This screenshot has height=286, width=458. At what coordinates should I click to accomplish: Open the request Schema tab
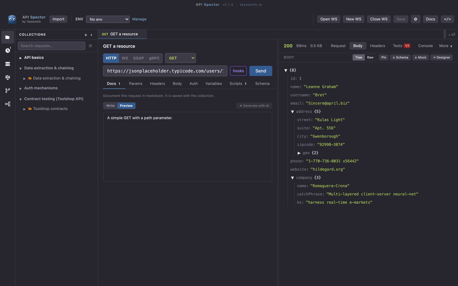pos(262,84)
